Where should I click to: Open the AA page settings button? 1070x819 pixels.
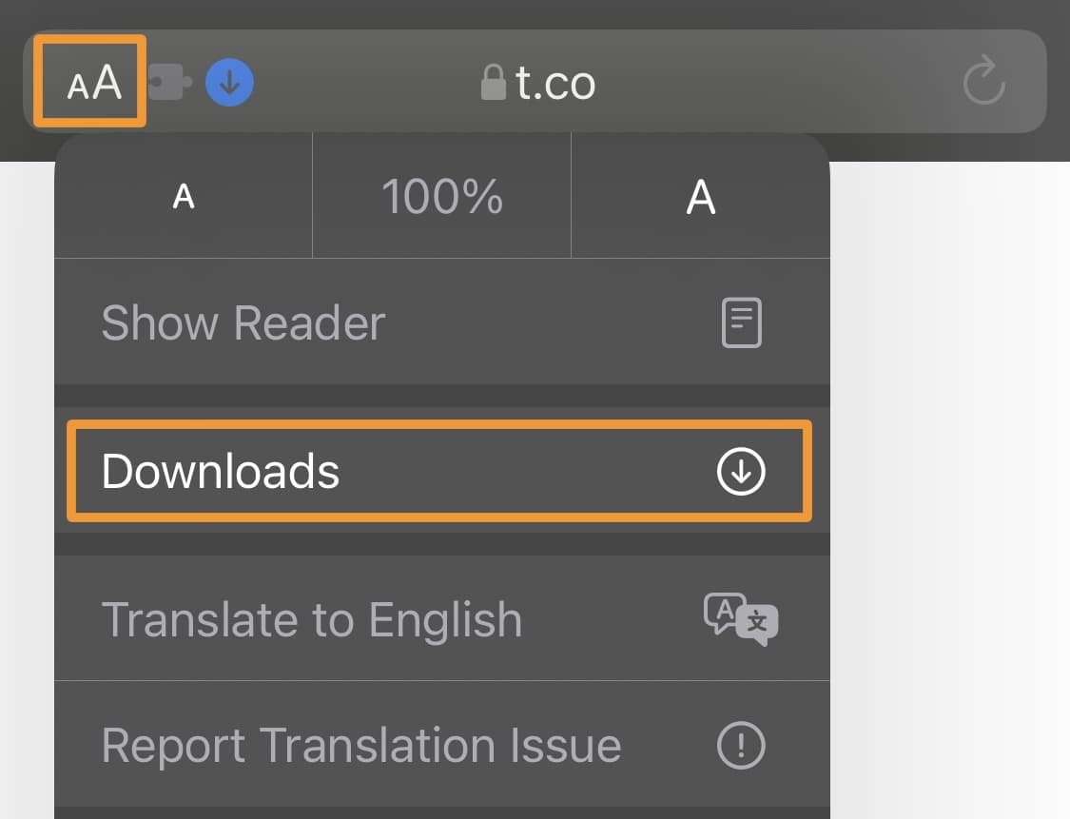point(90,82)
